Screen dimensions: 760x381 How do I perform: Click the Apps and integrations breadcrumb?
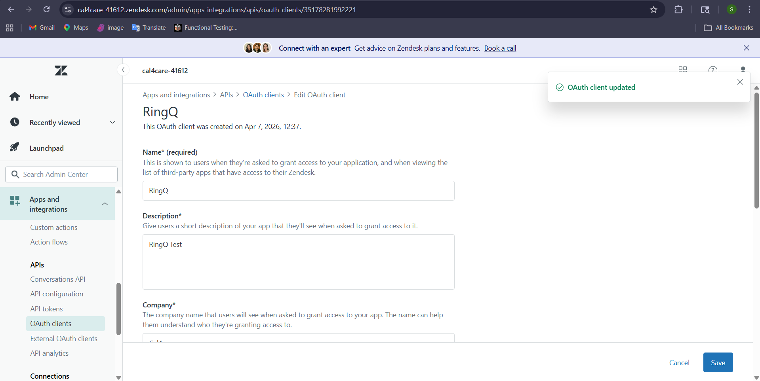tap(176, 95)
